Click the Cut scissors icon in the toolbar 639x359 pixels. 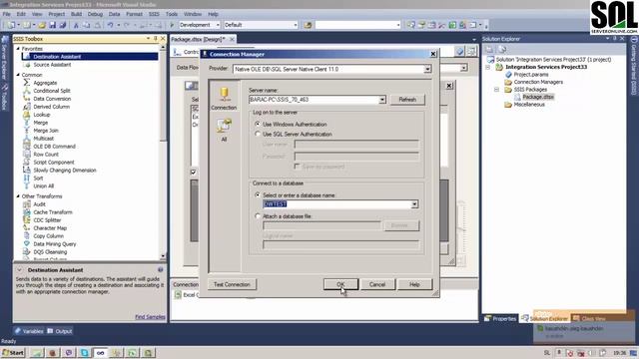point(76,25)
